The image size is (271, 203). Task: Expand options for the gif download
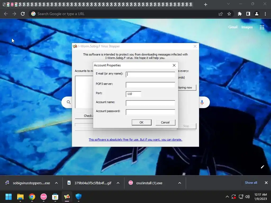(118, 183)
